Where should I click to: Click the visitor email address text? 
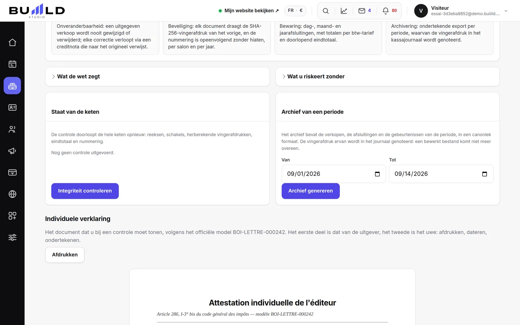[x=465, y=14]
